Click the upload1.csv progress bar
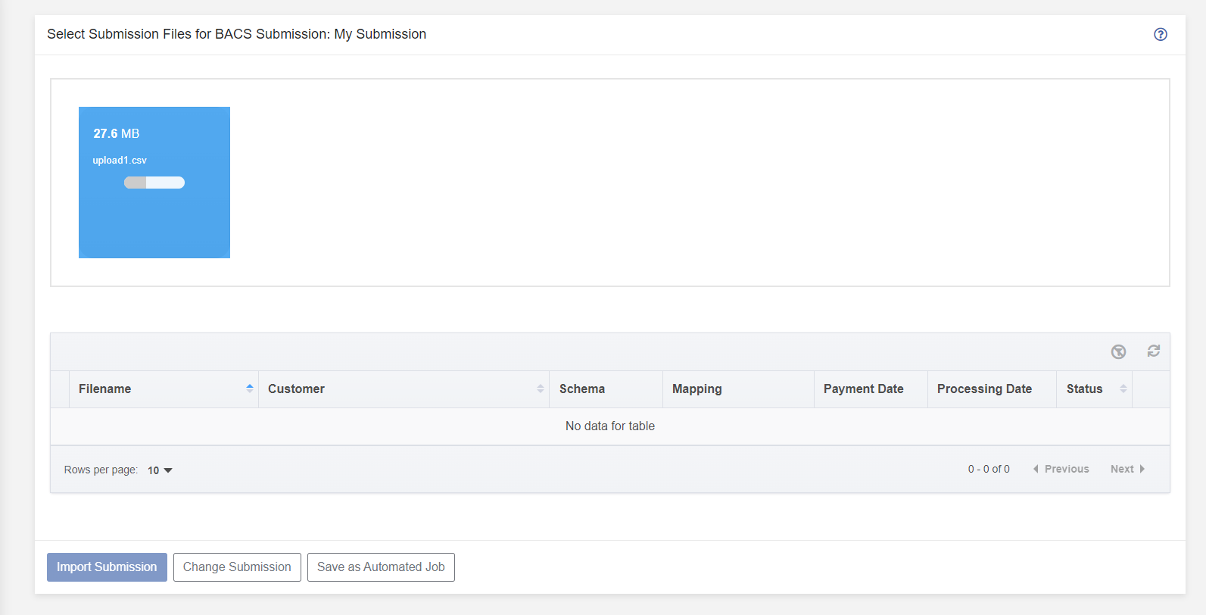Viewport: 1206px width, 615px height. coord(154,183)
